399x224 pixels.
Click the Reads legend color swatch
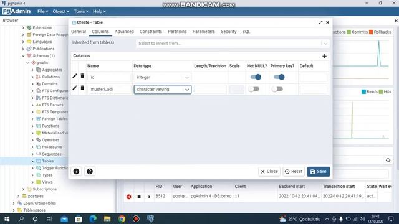click(x=363, y=91)
